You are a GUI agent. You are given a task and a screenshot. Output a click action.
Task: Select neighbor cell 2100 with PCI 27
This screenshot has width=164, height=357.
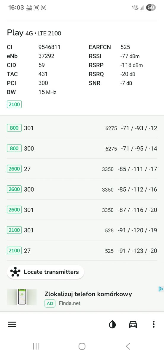pyautogui.click(x=82, y=251)
